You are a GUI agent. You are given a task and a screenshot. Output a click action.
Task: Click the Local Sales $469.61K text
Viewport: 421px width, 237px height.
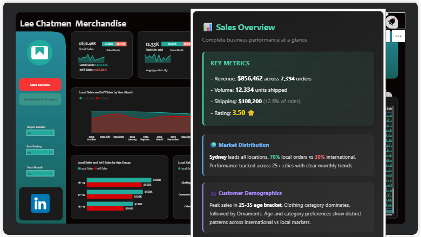pyautogui.click(x=94, y=65)
